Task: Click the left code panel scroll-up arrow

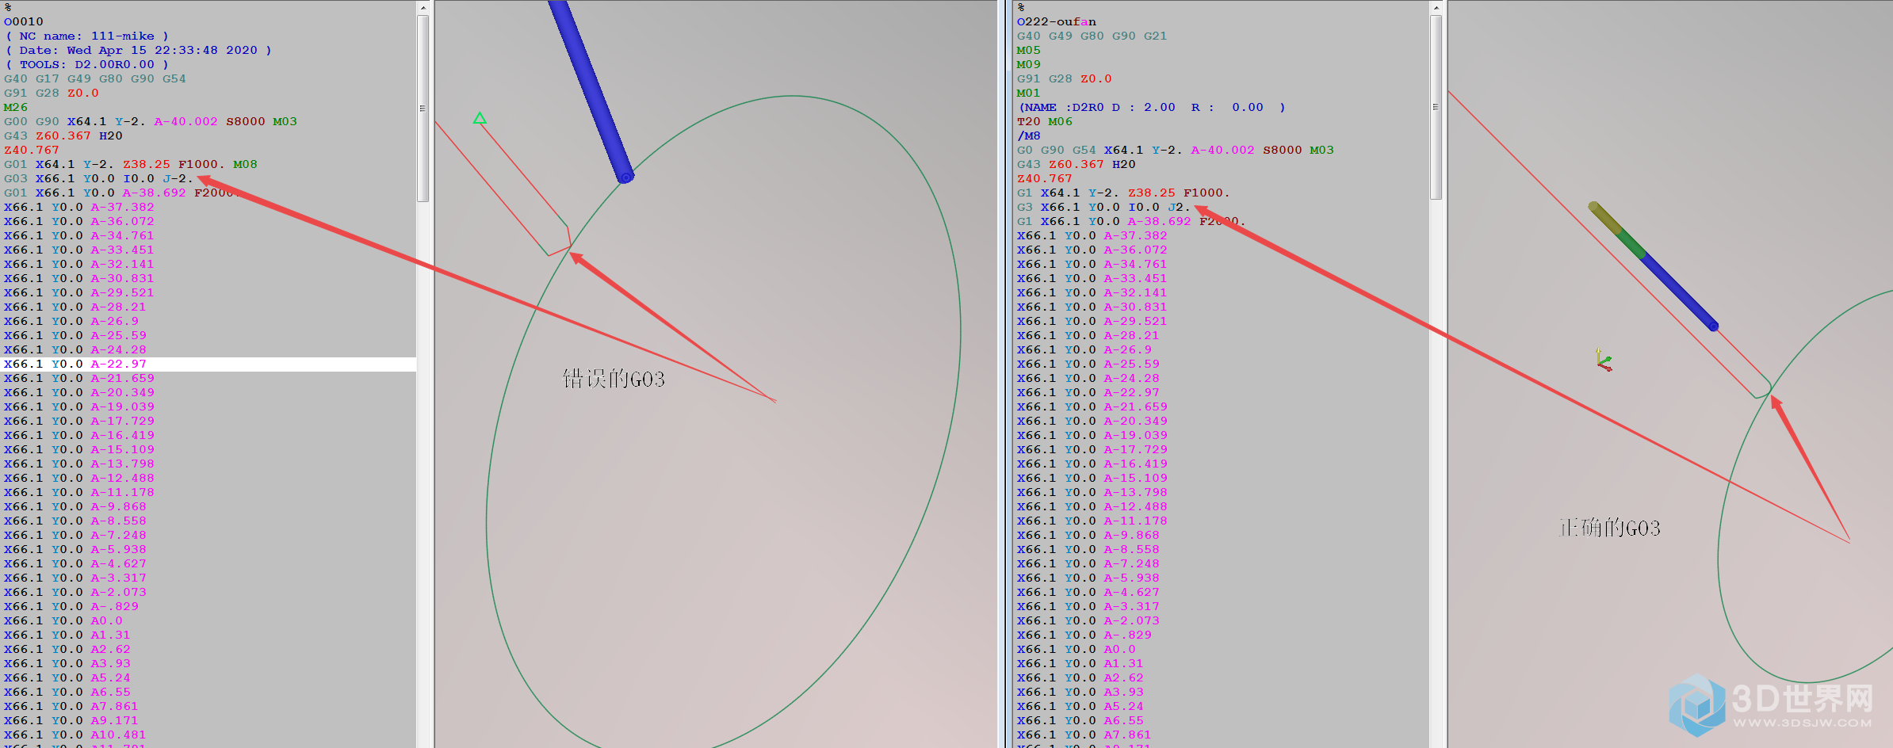Action: tap(423, 7)
